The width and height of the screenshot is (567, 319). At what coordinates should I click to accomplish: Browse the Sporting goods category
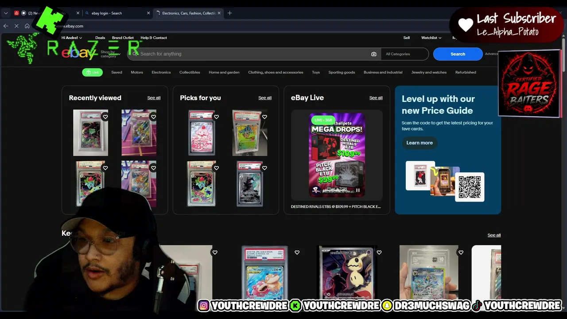pyautogui.click(x=342, y=72)
